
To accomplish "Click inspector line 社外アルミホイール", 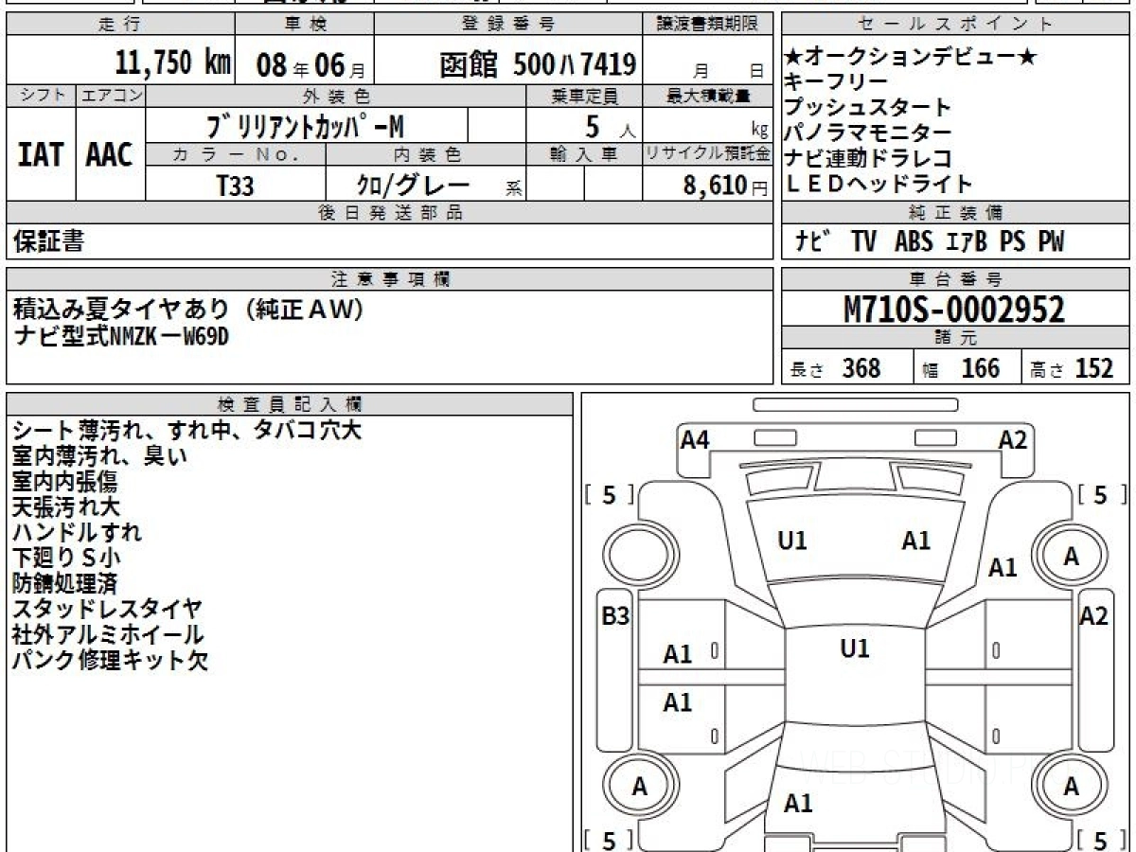I will tap(108, 634).
